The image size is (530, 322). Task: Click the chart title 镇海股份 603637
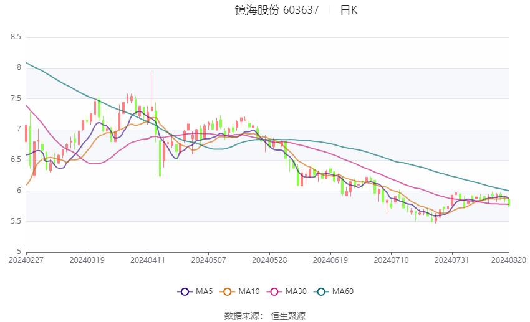pos(276,10)
